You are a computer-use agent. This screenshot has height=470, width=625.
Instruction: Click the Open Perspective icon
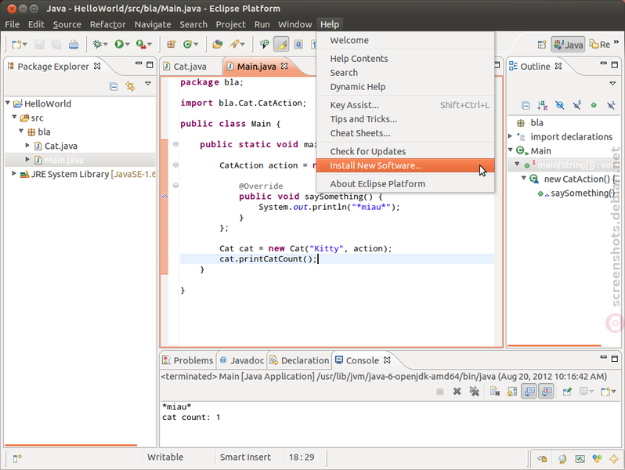(x=542, y=44)
